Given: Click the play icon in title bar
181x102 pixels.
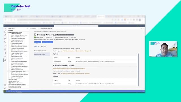Looking at the screenshot, I should [138, 26].
